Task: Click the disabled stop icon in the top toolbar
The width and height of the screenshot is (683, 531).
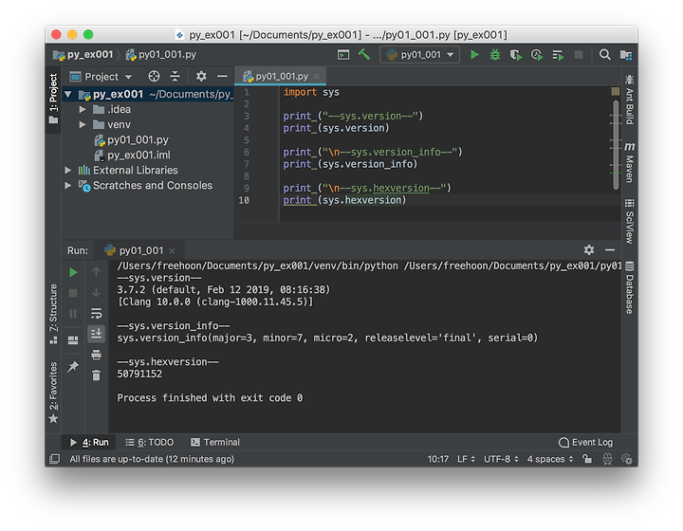Action: (x=579, y=54)
